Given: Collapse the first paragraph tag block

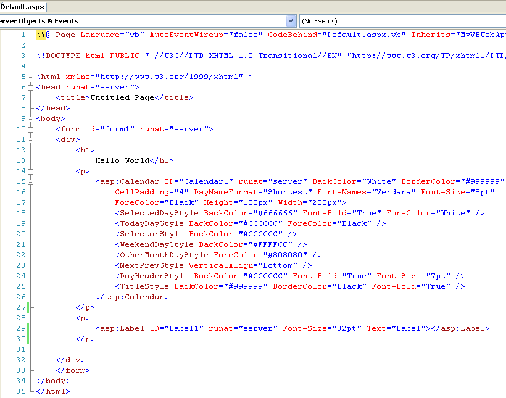Looking at the screenshot, I should click(x=31, y=172).
